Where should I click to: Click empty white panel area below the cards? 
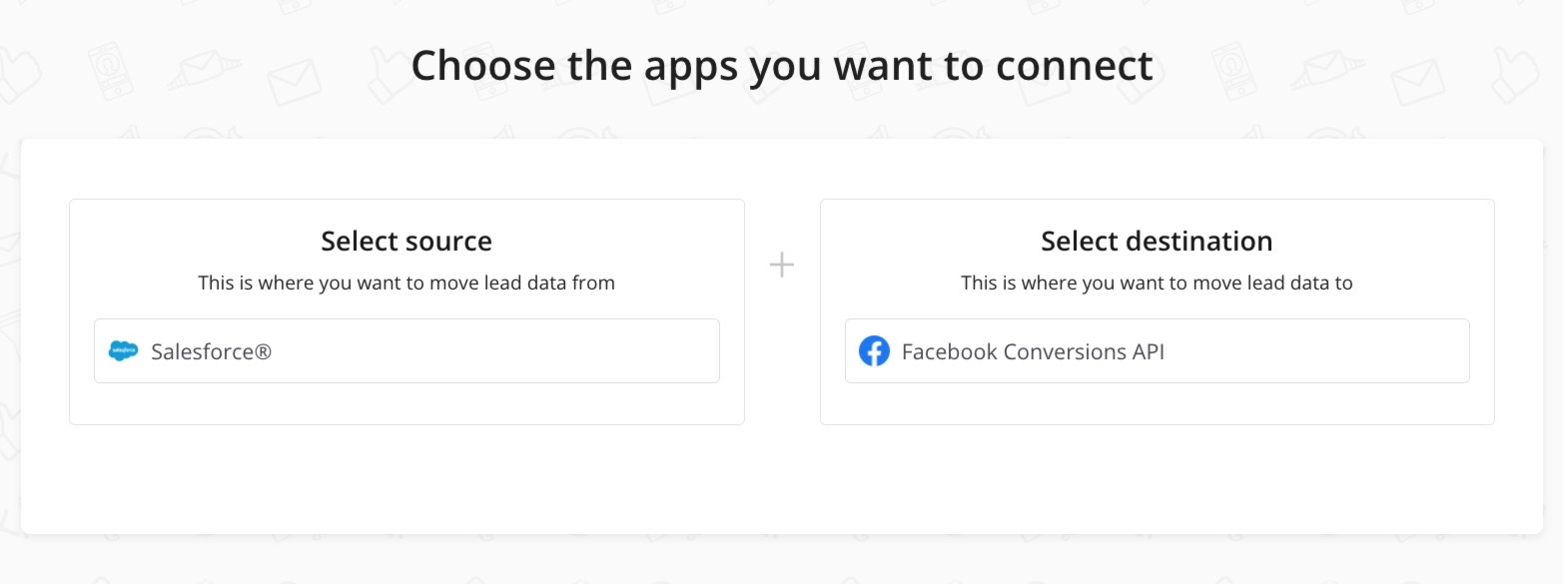781,479
